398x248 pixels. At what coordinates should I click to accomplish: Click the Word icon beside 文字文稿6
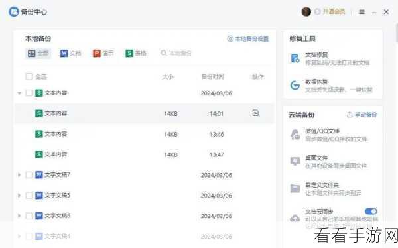[39, 216]
